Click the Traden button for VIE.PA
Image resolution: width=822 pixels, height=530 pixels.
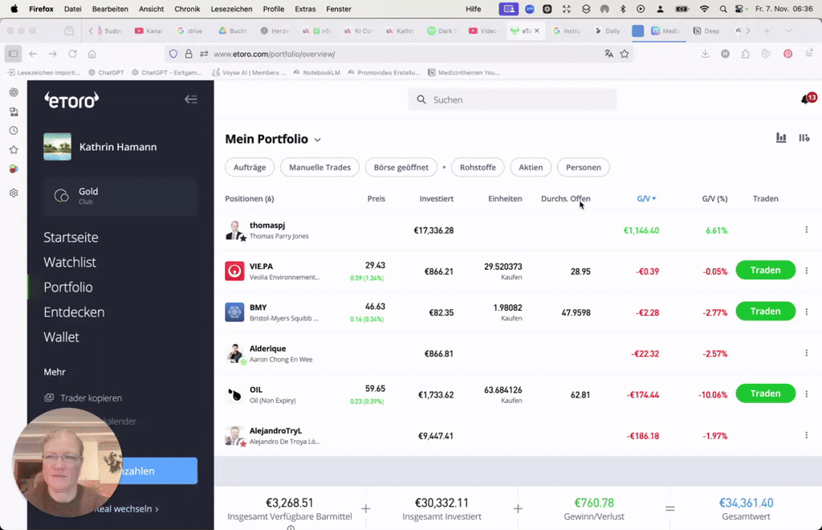tap(764, 270)
